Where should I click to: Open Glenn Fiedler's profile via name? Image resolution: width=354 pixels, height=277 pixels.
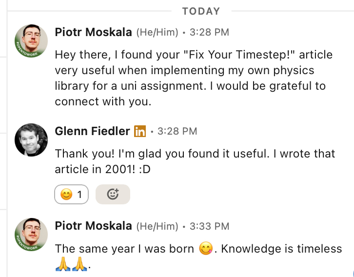92,131
